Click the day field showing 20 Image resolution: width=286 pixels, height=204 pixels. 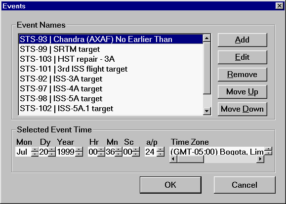(x=43, y=152)
